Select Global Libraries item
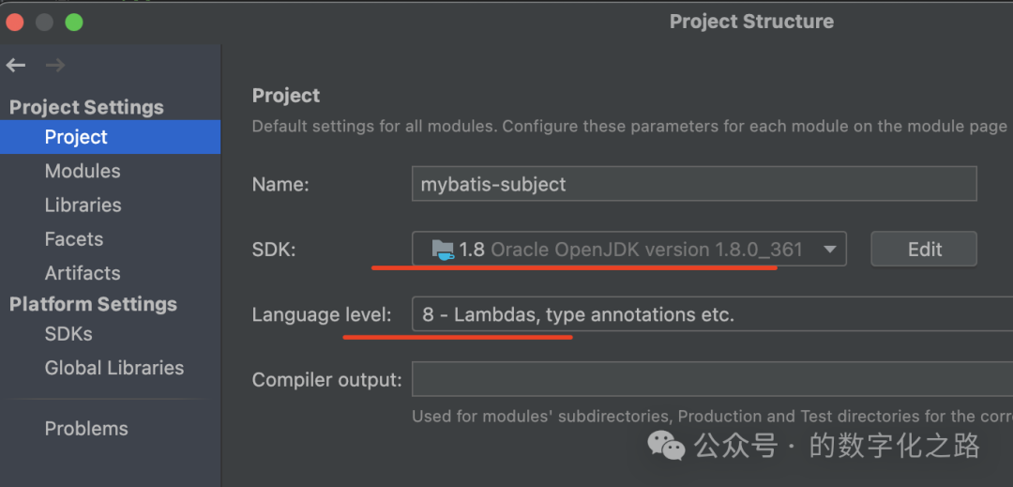The image size is (1013, 487). [x=113, y=368]
